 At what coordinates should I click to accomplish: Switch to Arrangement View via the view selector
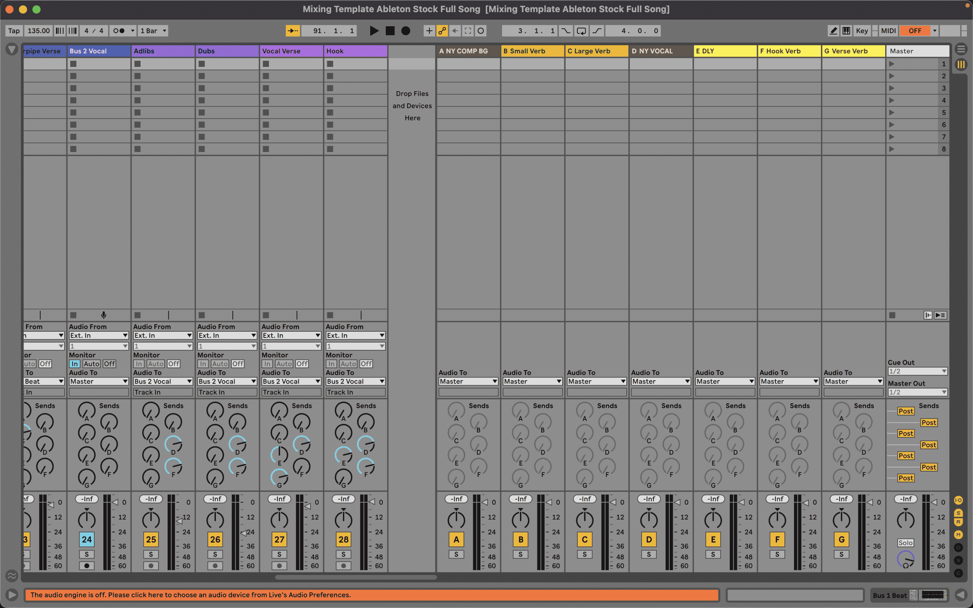point(961,49)
